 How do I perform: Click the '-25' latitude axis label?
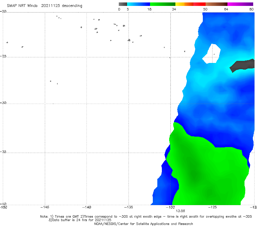pos(3,56)
